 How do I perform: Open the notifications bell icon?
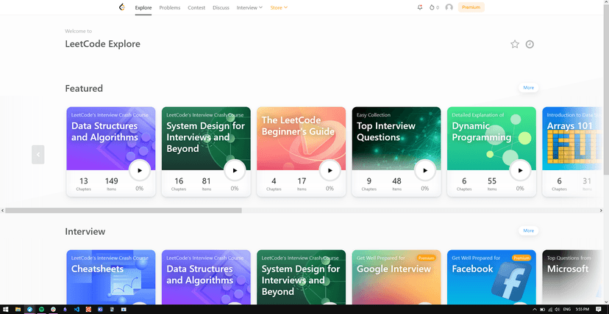coord(420,7)
